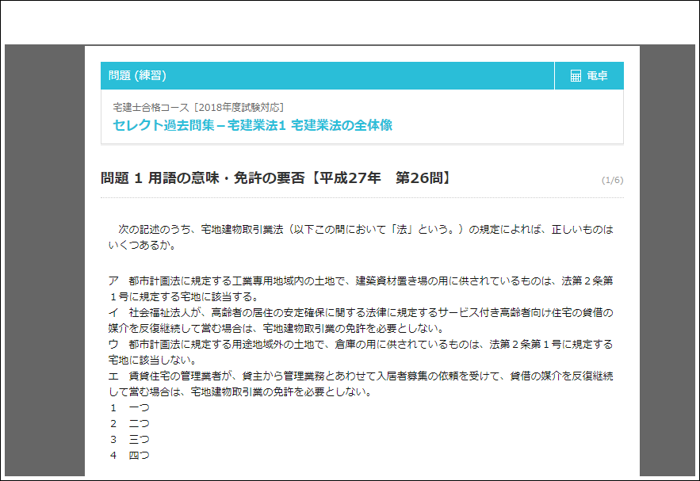Click statement イ about 社会福祉法人
This screenshot has height=481, width=700.
(x=361, y=320)
